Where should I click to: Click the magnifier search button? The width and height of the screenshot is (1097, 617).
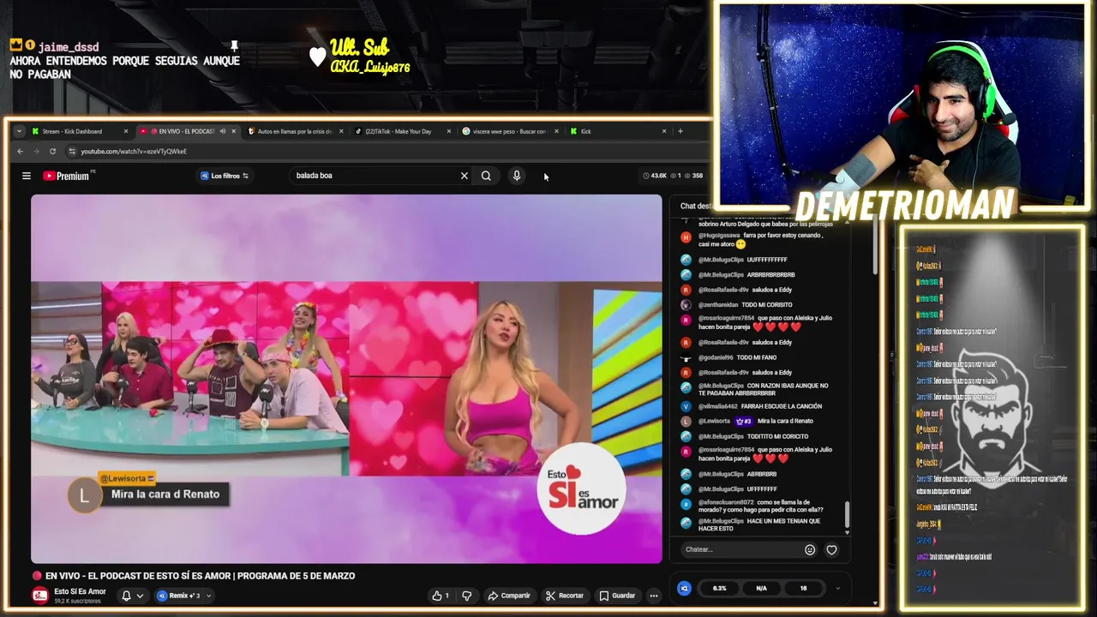pos(486,176)
